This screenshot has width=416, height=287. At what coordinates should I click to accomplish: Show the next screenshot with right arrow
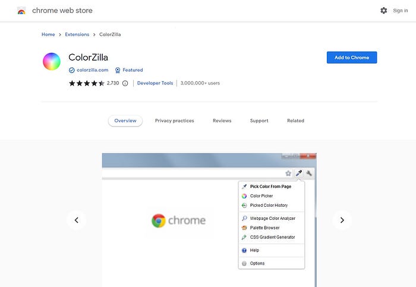(342, 220)
